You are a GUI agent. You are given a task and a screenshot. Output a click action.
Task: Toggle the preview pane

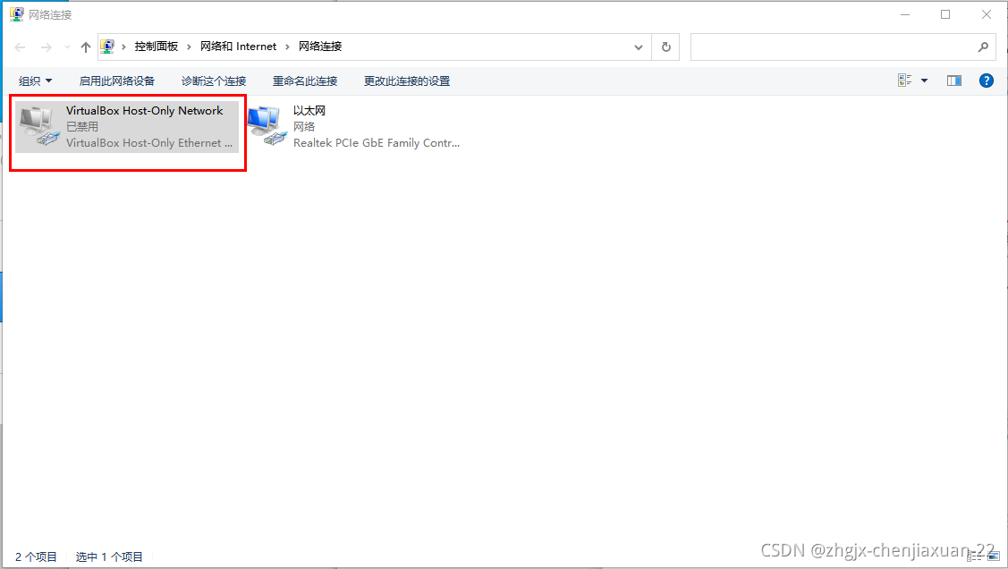[x=954, y=81]
